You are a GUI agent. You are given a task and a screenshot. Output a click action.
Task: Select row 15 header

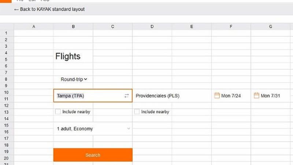click(6, 125)
